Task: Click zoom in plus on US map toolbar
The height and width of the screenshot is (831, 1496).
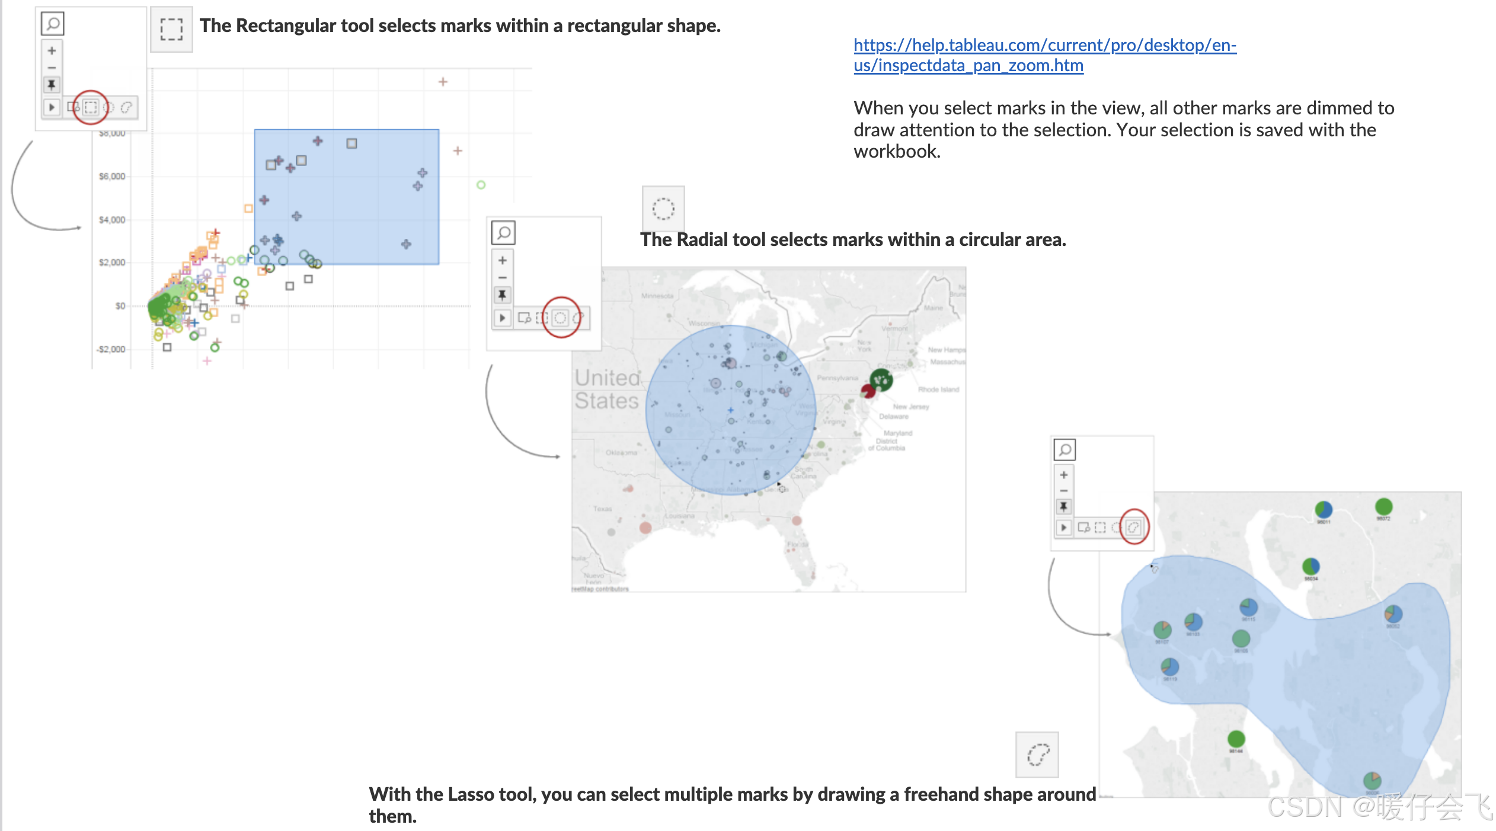Action: [503, 260]
